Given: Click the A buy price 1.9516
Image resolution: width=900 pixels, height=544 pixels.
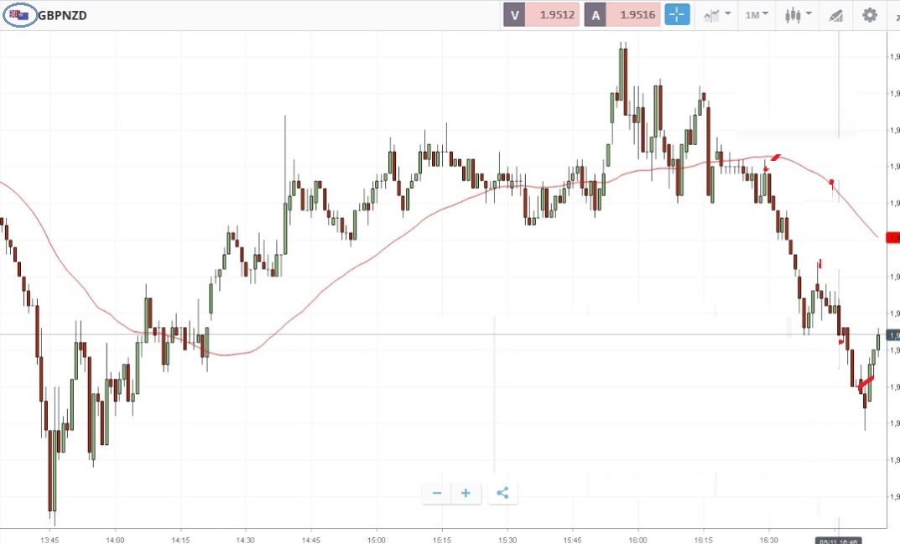Looking at the screenshot, I should (622, 15).
